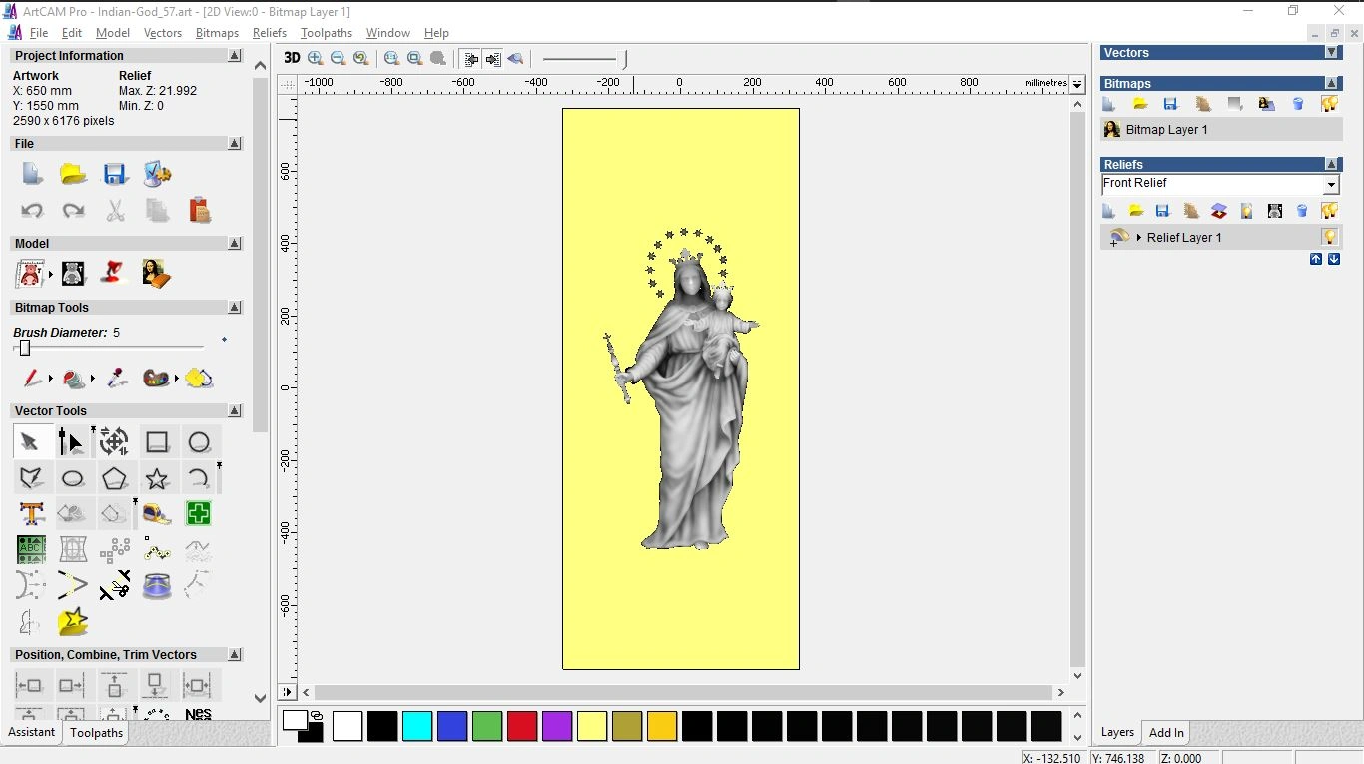Click the Save file floppy icon
The width and height of the screenshot is (1364, 764).
click(x=115, y=174)
